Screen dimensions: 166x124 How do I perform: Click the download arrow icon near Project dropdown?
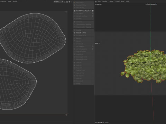[72, 2]
